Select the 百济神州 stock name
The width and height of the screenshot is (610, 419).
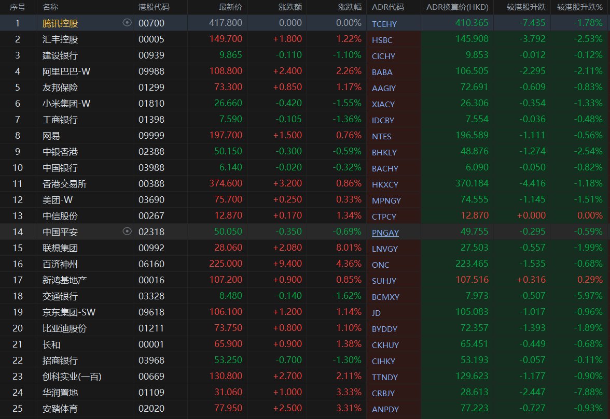pos(60,264)
